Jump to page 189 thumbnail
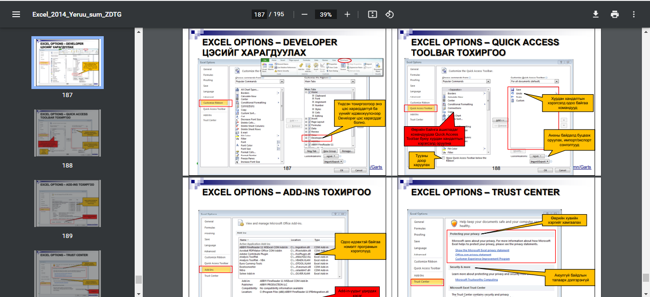 click(67, 204)
